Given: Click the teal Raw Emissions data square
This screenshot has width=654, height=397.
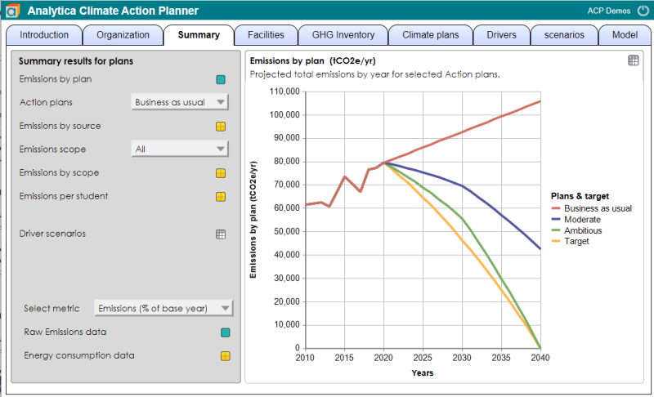Looking at the screenshot, I should (226, 332).
